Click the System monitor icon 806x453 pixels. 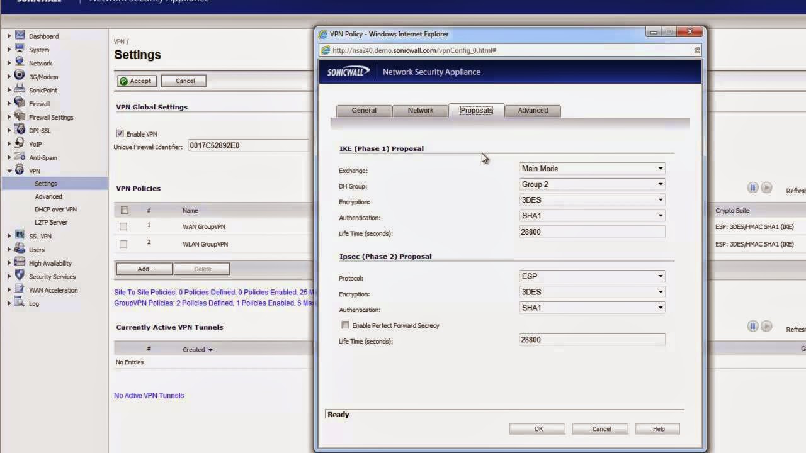20,49
